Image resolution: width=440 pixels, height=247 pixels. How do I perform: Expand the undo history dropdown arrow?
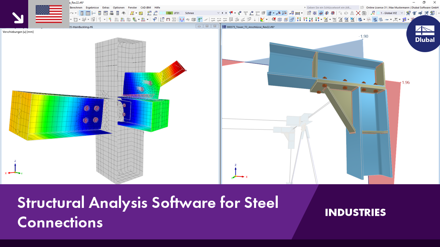pos(75,13)
